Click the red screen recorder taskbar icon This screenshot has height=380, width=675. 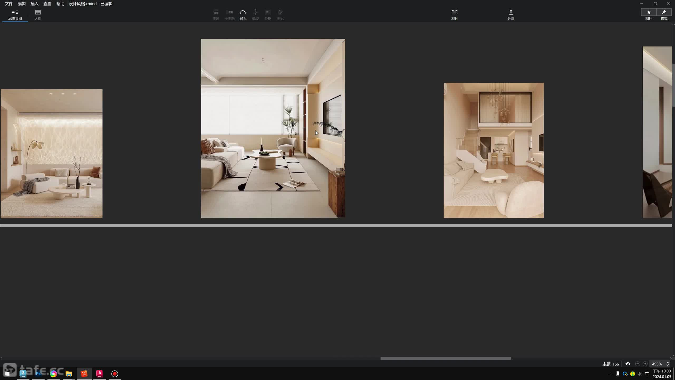(x=115, y=374)
